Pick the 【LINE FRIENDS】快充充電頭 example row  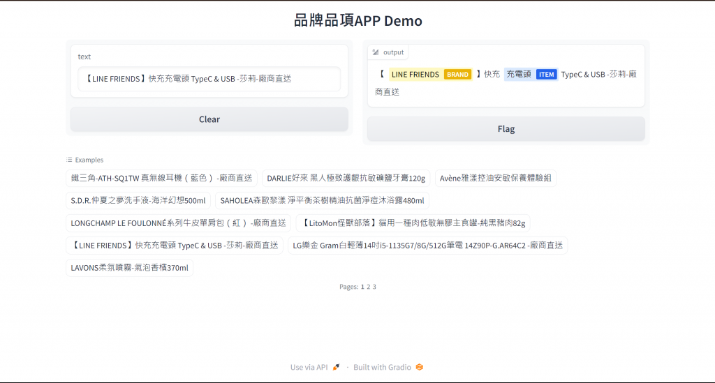175,246
